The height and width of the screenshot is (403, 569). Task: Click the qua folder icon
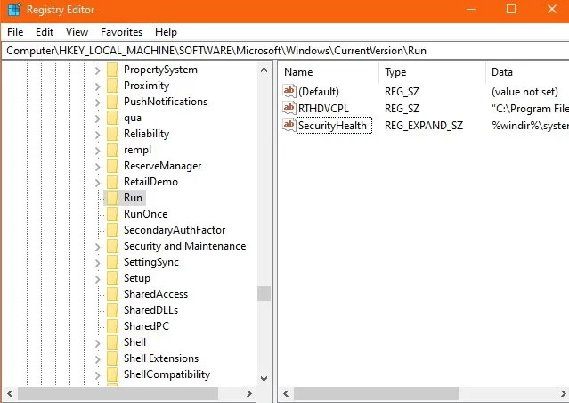pyautogui.click(x=112, y=118)
